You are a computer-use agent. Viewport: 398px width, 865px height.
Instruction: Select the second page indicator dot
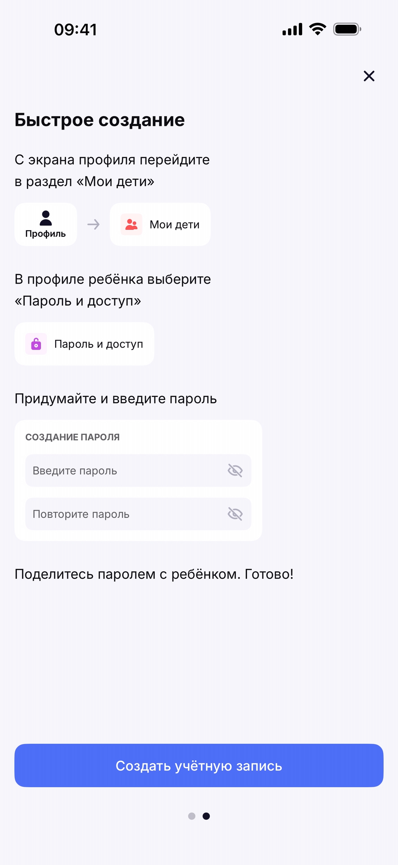pos(206,816)
